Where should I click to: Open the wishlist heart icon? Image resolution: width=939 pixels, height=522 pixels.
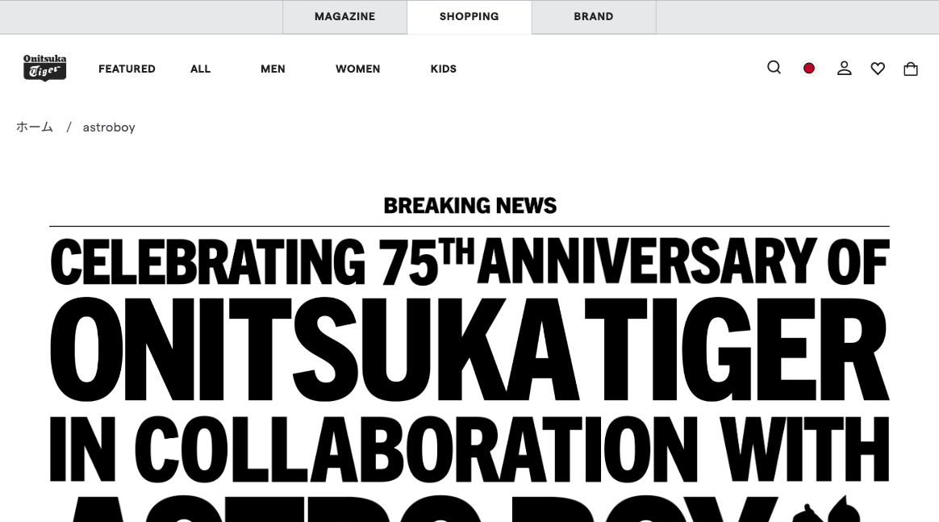pos(878,69)
